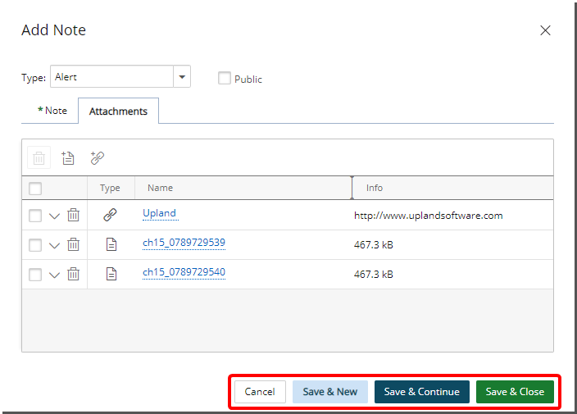Expand the ch15_0789729539 row chevron
This screenshot has width=577, height=414.
tap(54, 245)
